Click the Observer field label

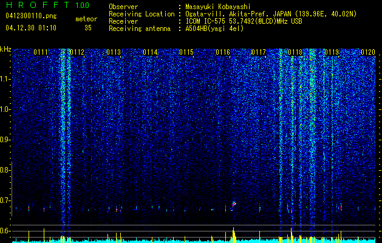[x=123, y=7]
